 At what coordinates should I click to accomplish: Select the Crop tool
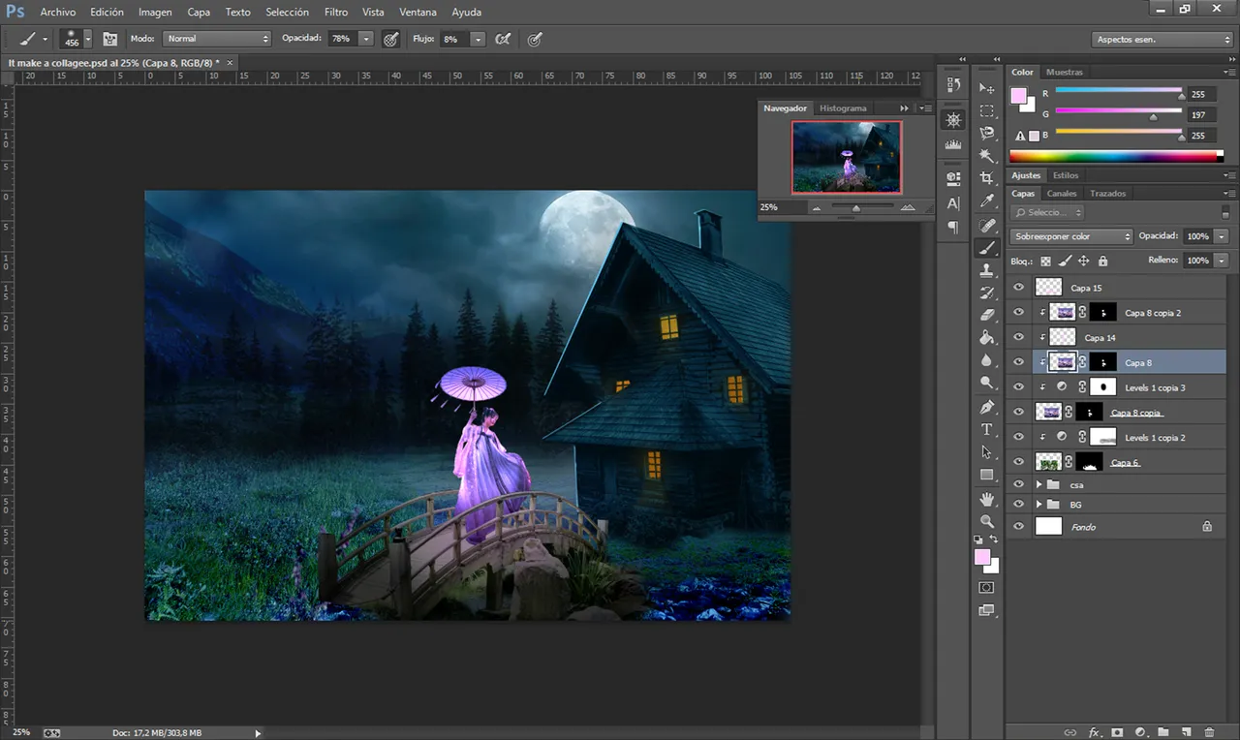[987, 178]
